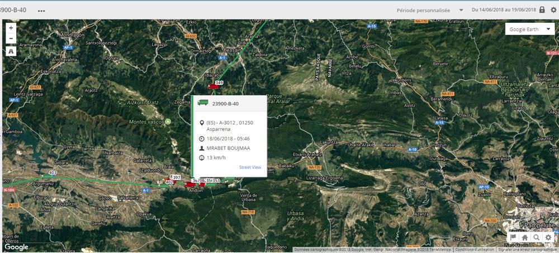Click the clock icon in popup
Viewport: 559px width, 253px height.
(202, 139)
